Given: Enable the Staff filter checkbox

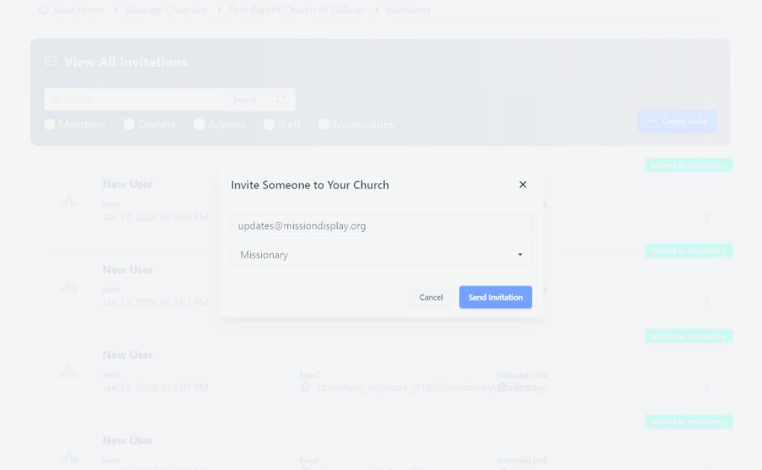Looking at the screenshot, I should [269, 125].
